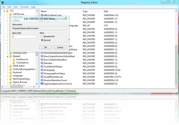Click the JavaScriptLanguageService folder icon
This screenshot has width=179, height=125.
(10, 69)
